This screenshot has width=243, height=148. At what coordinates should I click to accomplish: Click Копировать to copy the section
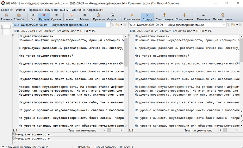click(x=132, y=17)
